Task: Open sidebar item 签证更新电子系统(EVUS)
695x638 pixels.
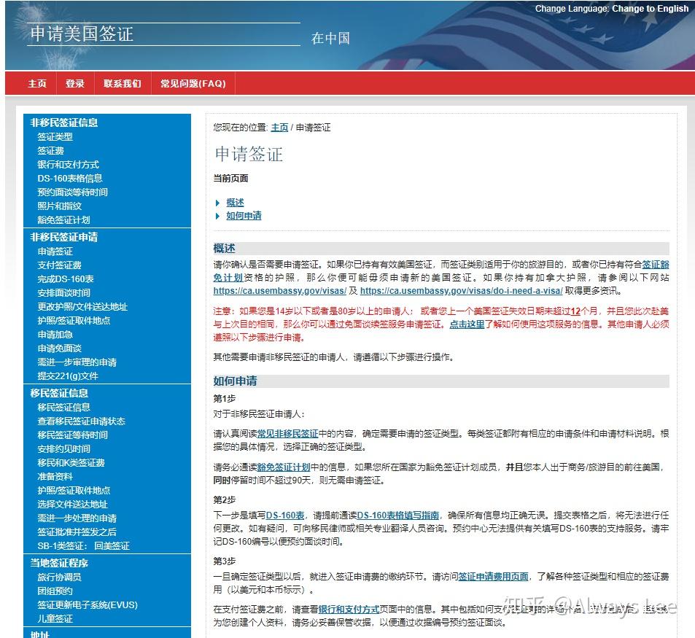Action: click(88, 604)
